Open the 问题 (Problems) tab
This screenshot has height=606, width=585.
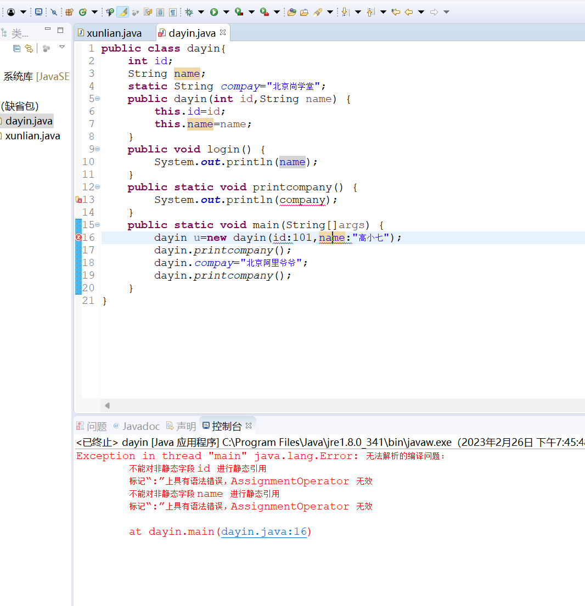92,426
